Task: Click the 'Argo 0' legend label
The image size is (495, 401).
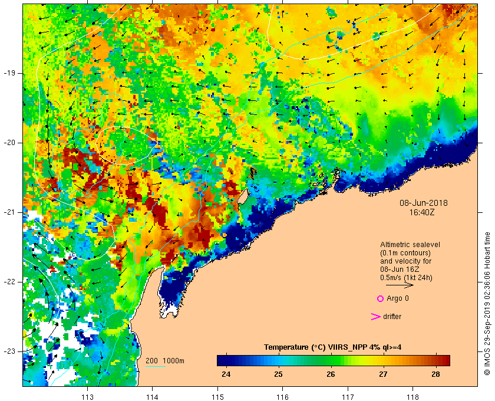Action: click(397, 298)
